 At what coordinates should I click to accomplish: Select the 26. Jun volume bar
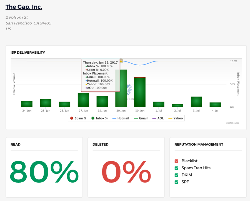coord(64,104)
